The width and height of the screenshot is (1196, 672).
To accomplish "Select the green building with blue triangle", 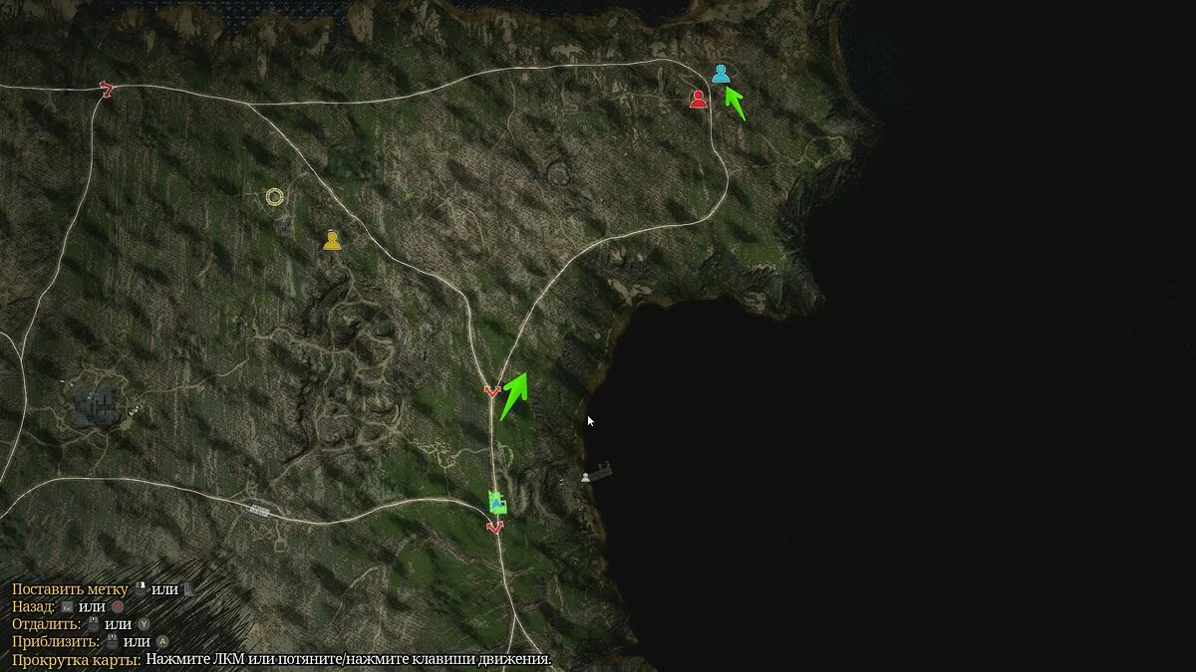I will click(x=496, y=503).
